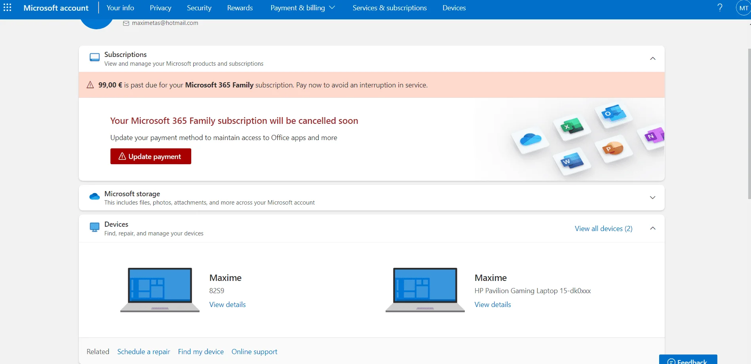Click the page vertical scrollbar
The image size is (751, 364).
point(749,123)
